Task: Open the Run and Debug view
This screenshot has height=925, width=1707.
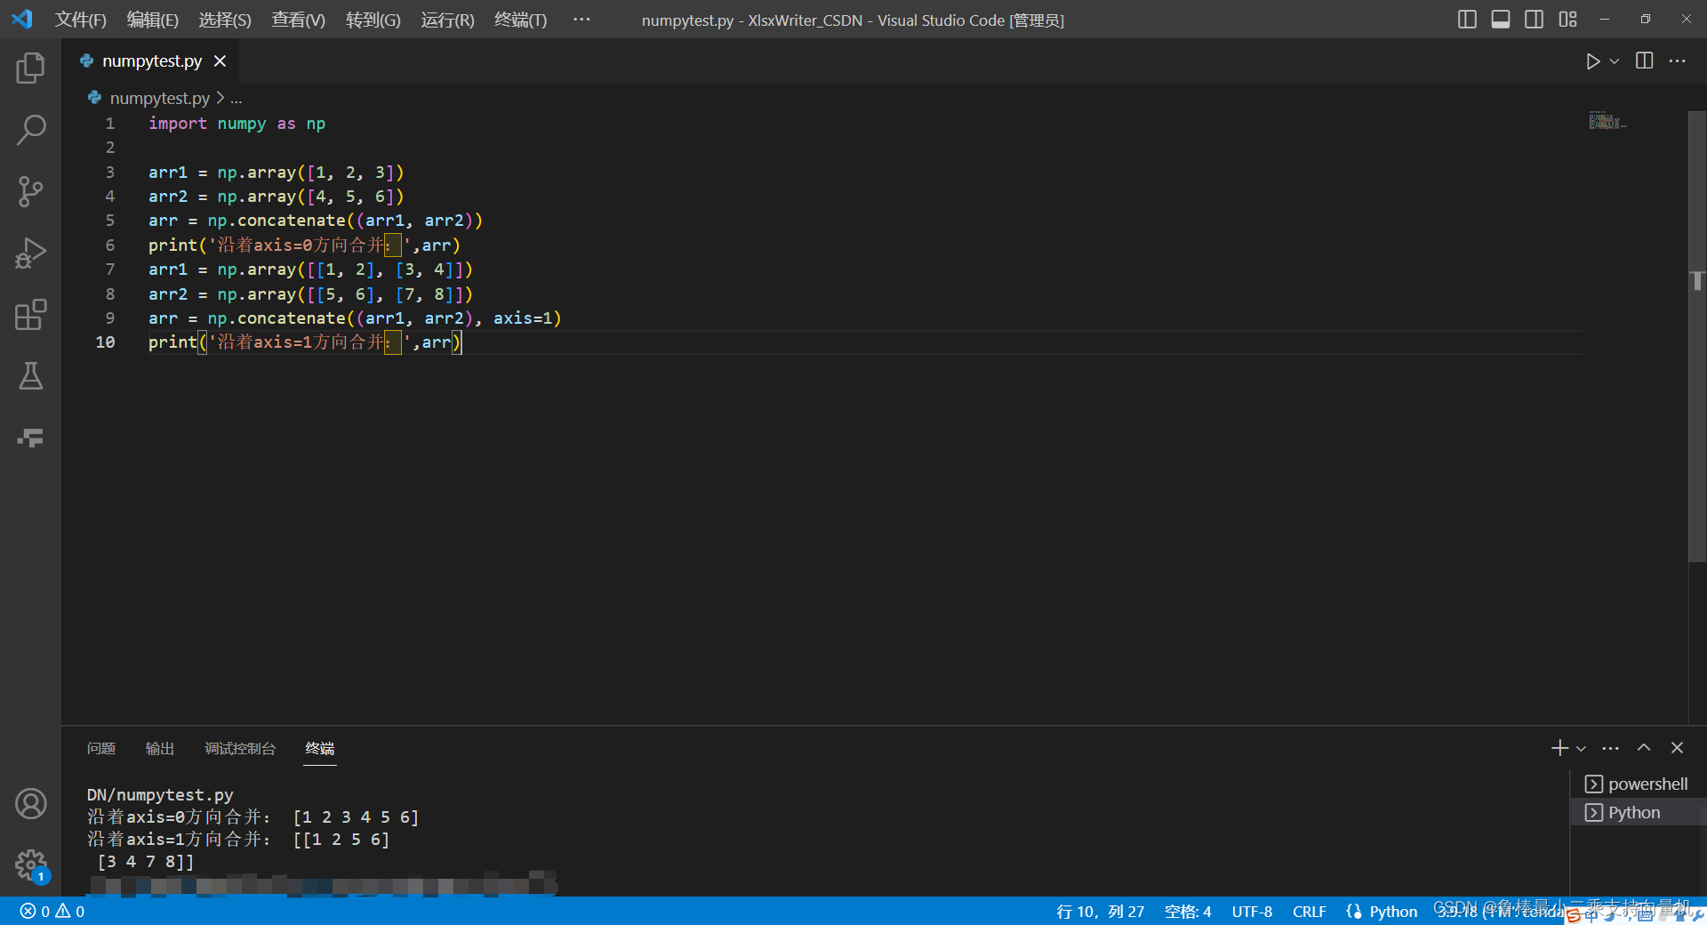Action: [30, 253]
